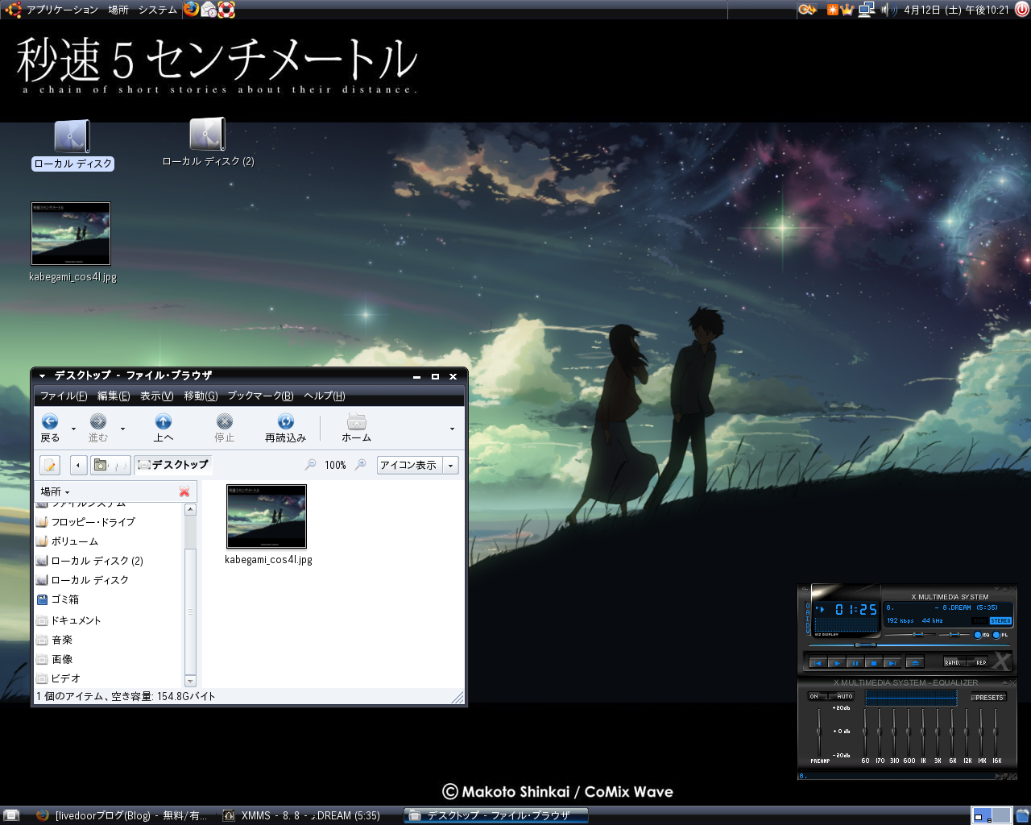This screenshot has width=1031, height=825.
Task: Click XMMS previous track button
Action: (x=818, y=662)
